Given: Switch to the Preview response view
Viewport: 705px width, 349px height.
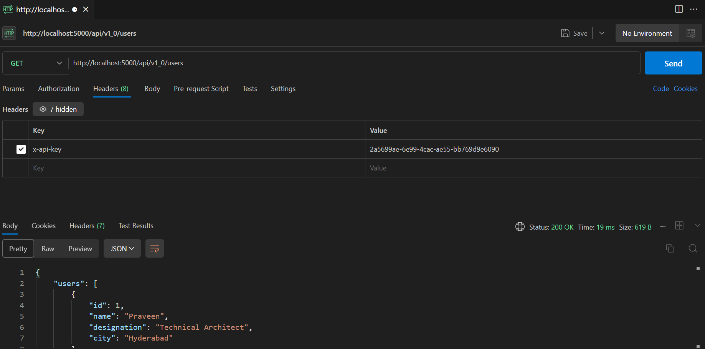Looking at the screenshot, I should [x=80, y=249].
